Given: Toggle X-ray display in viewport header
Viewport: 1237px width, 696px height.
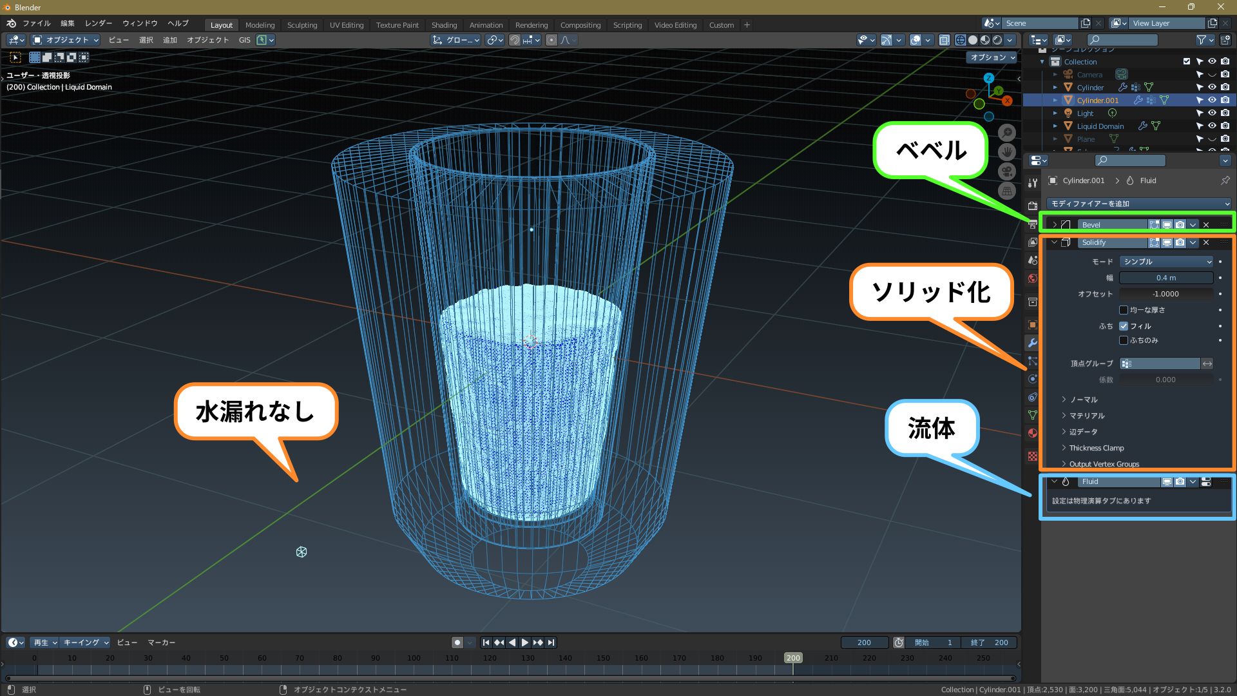Looking at the screenshot, I should click(x=944, y=40).
